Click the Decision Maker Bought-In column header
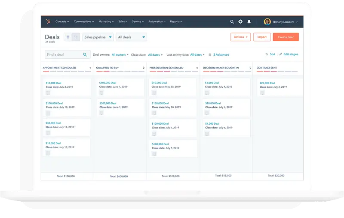The height and width of the screenshot is (218, 344). [221, 68]
